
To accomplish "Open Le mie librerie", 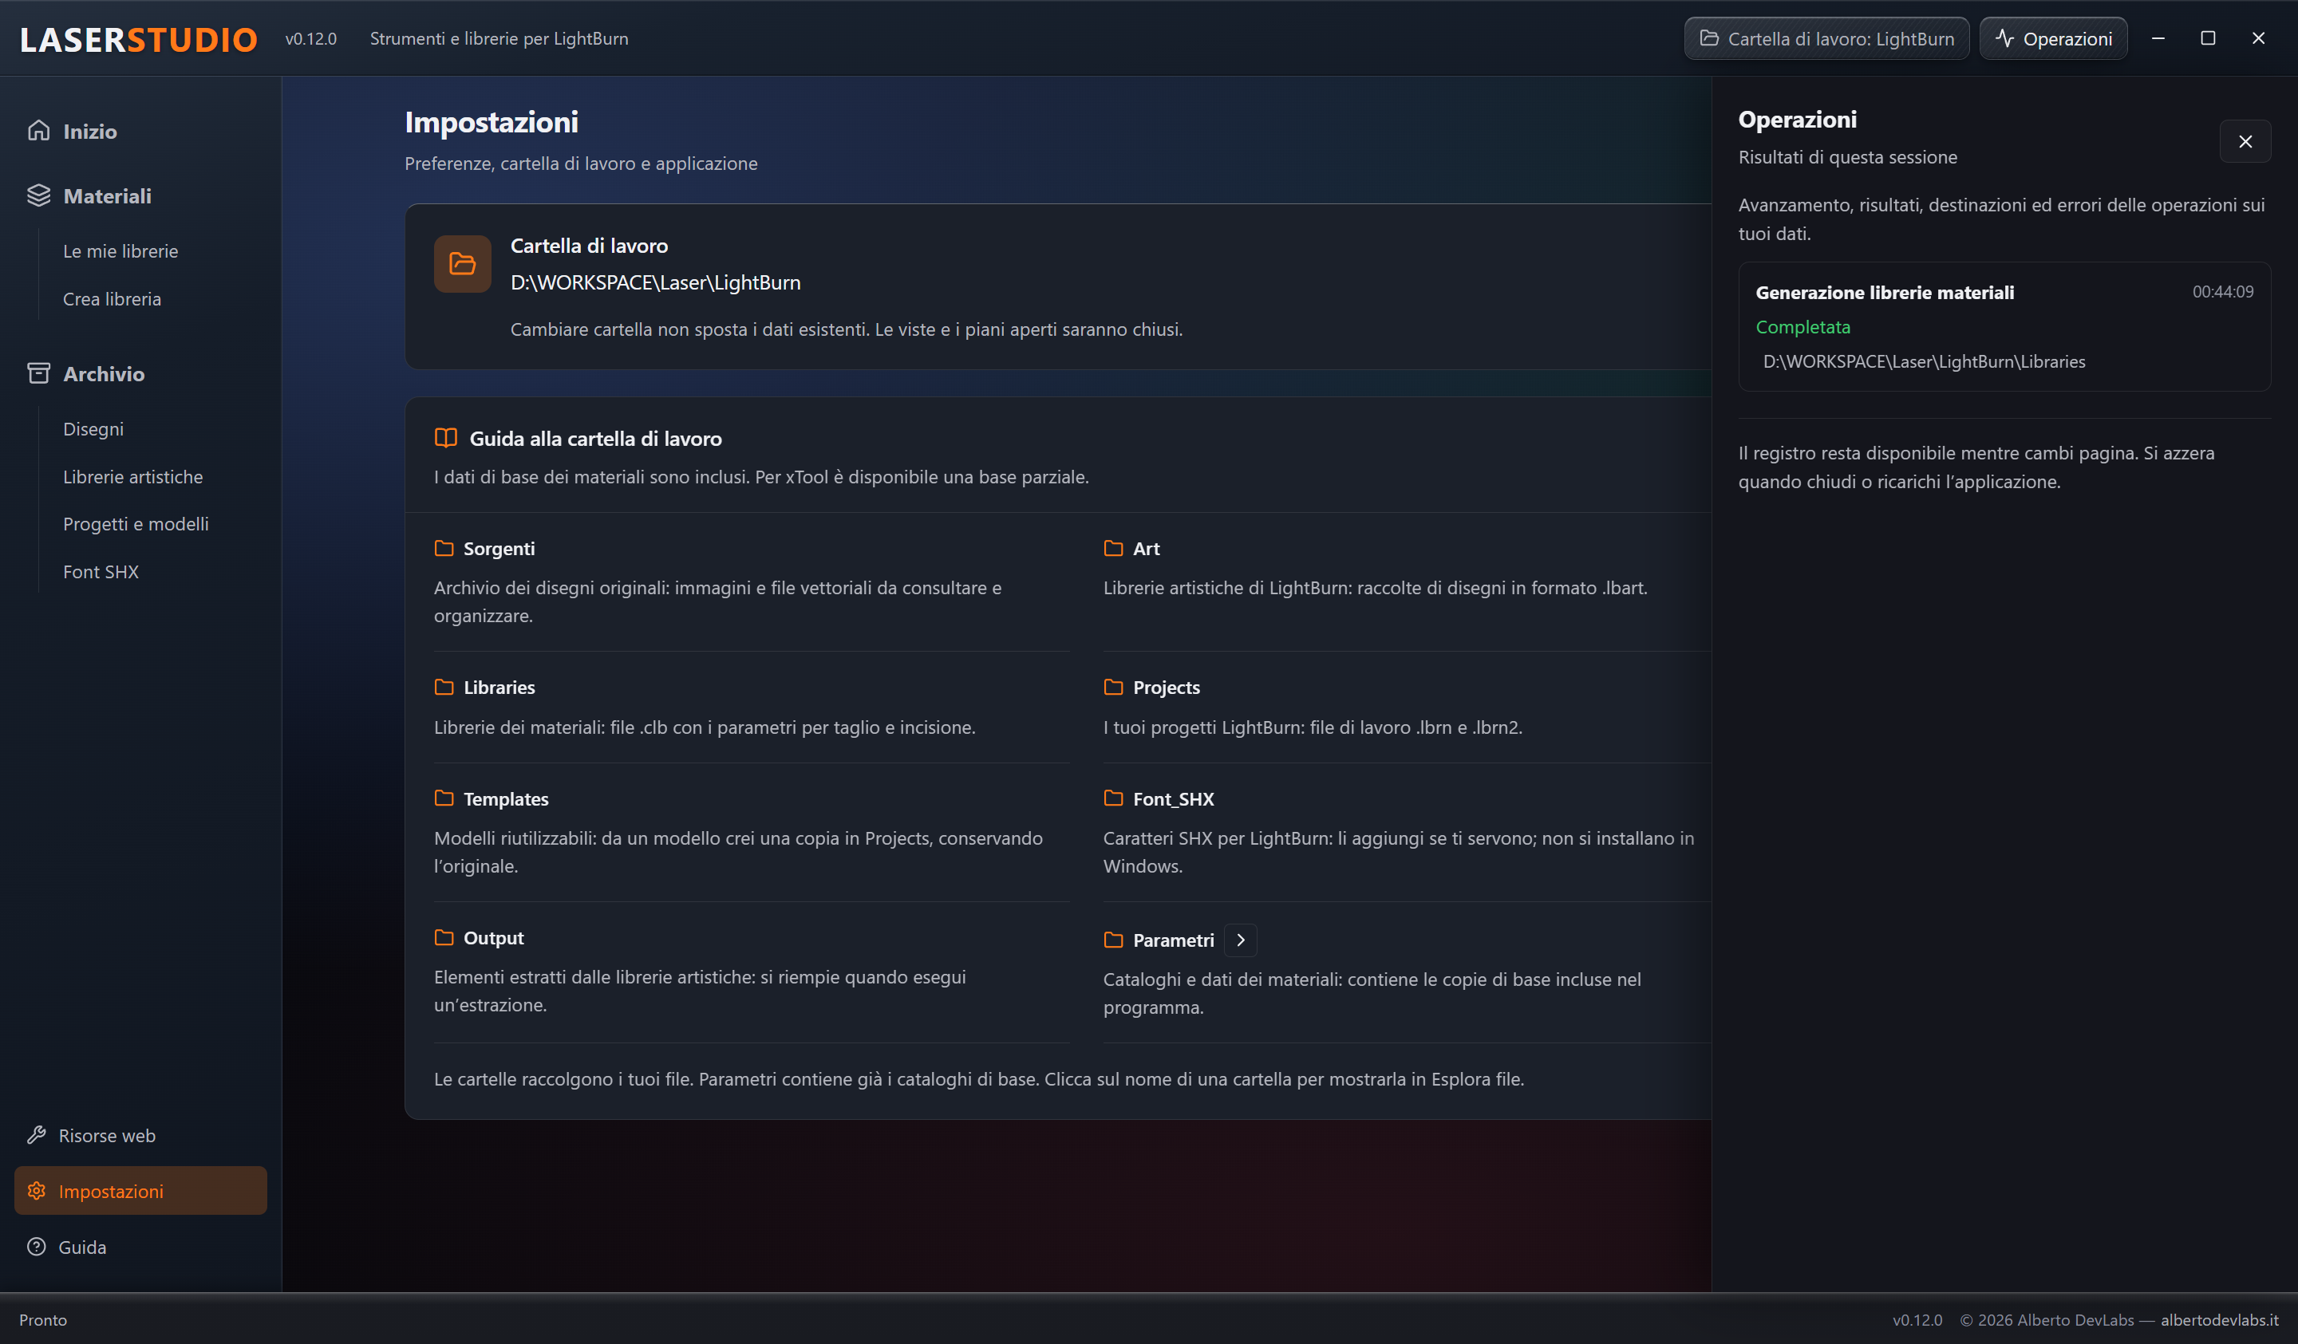I will point(120,250).
